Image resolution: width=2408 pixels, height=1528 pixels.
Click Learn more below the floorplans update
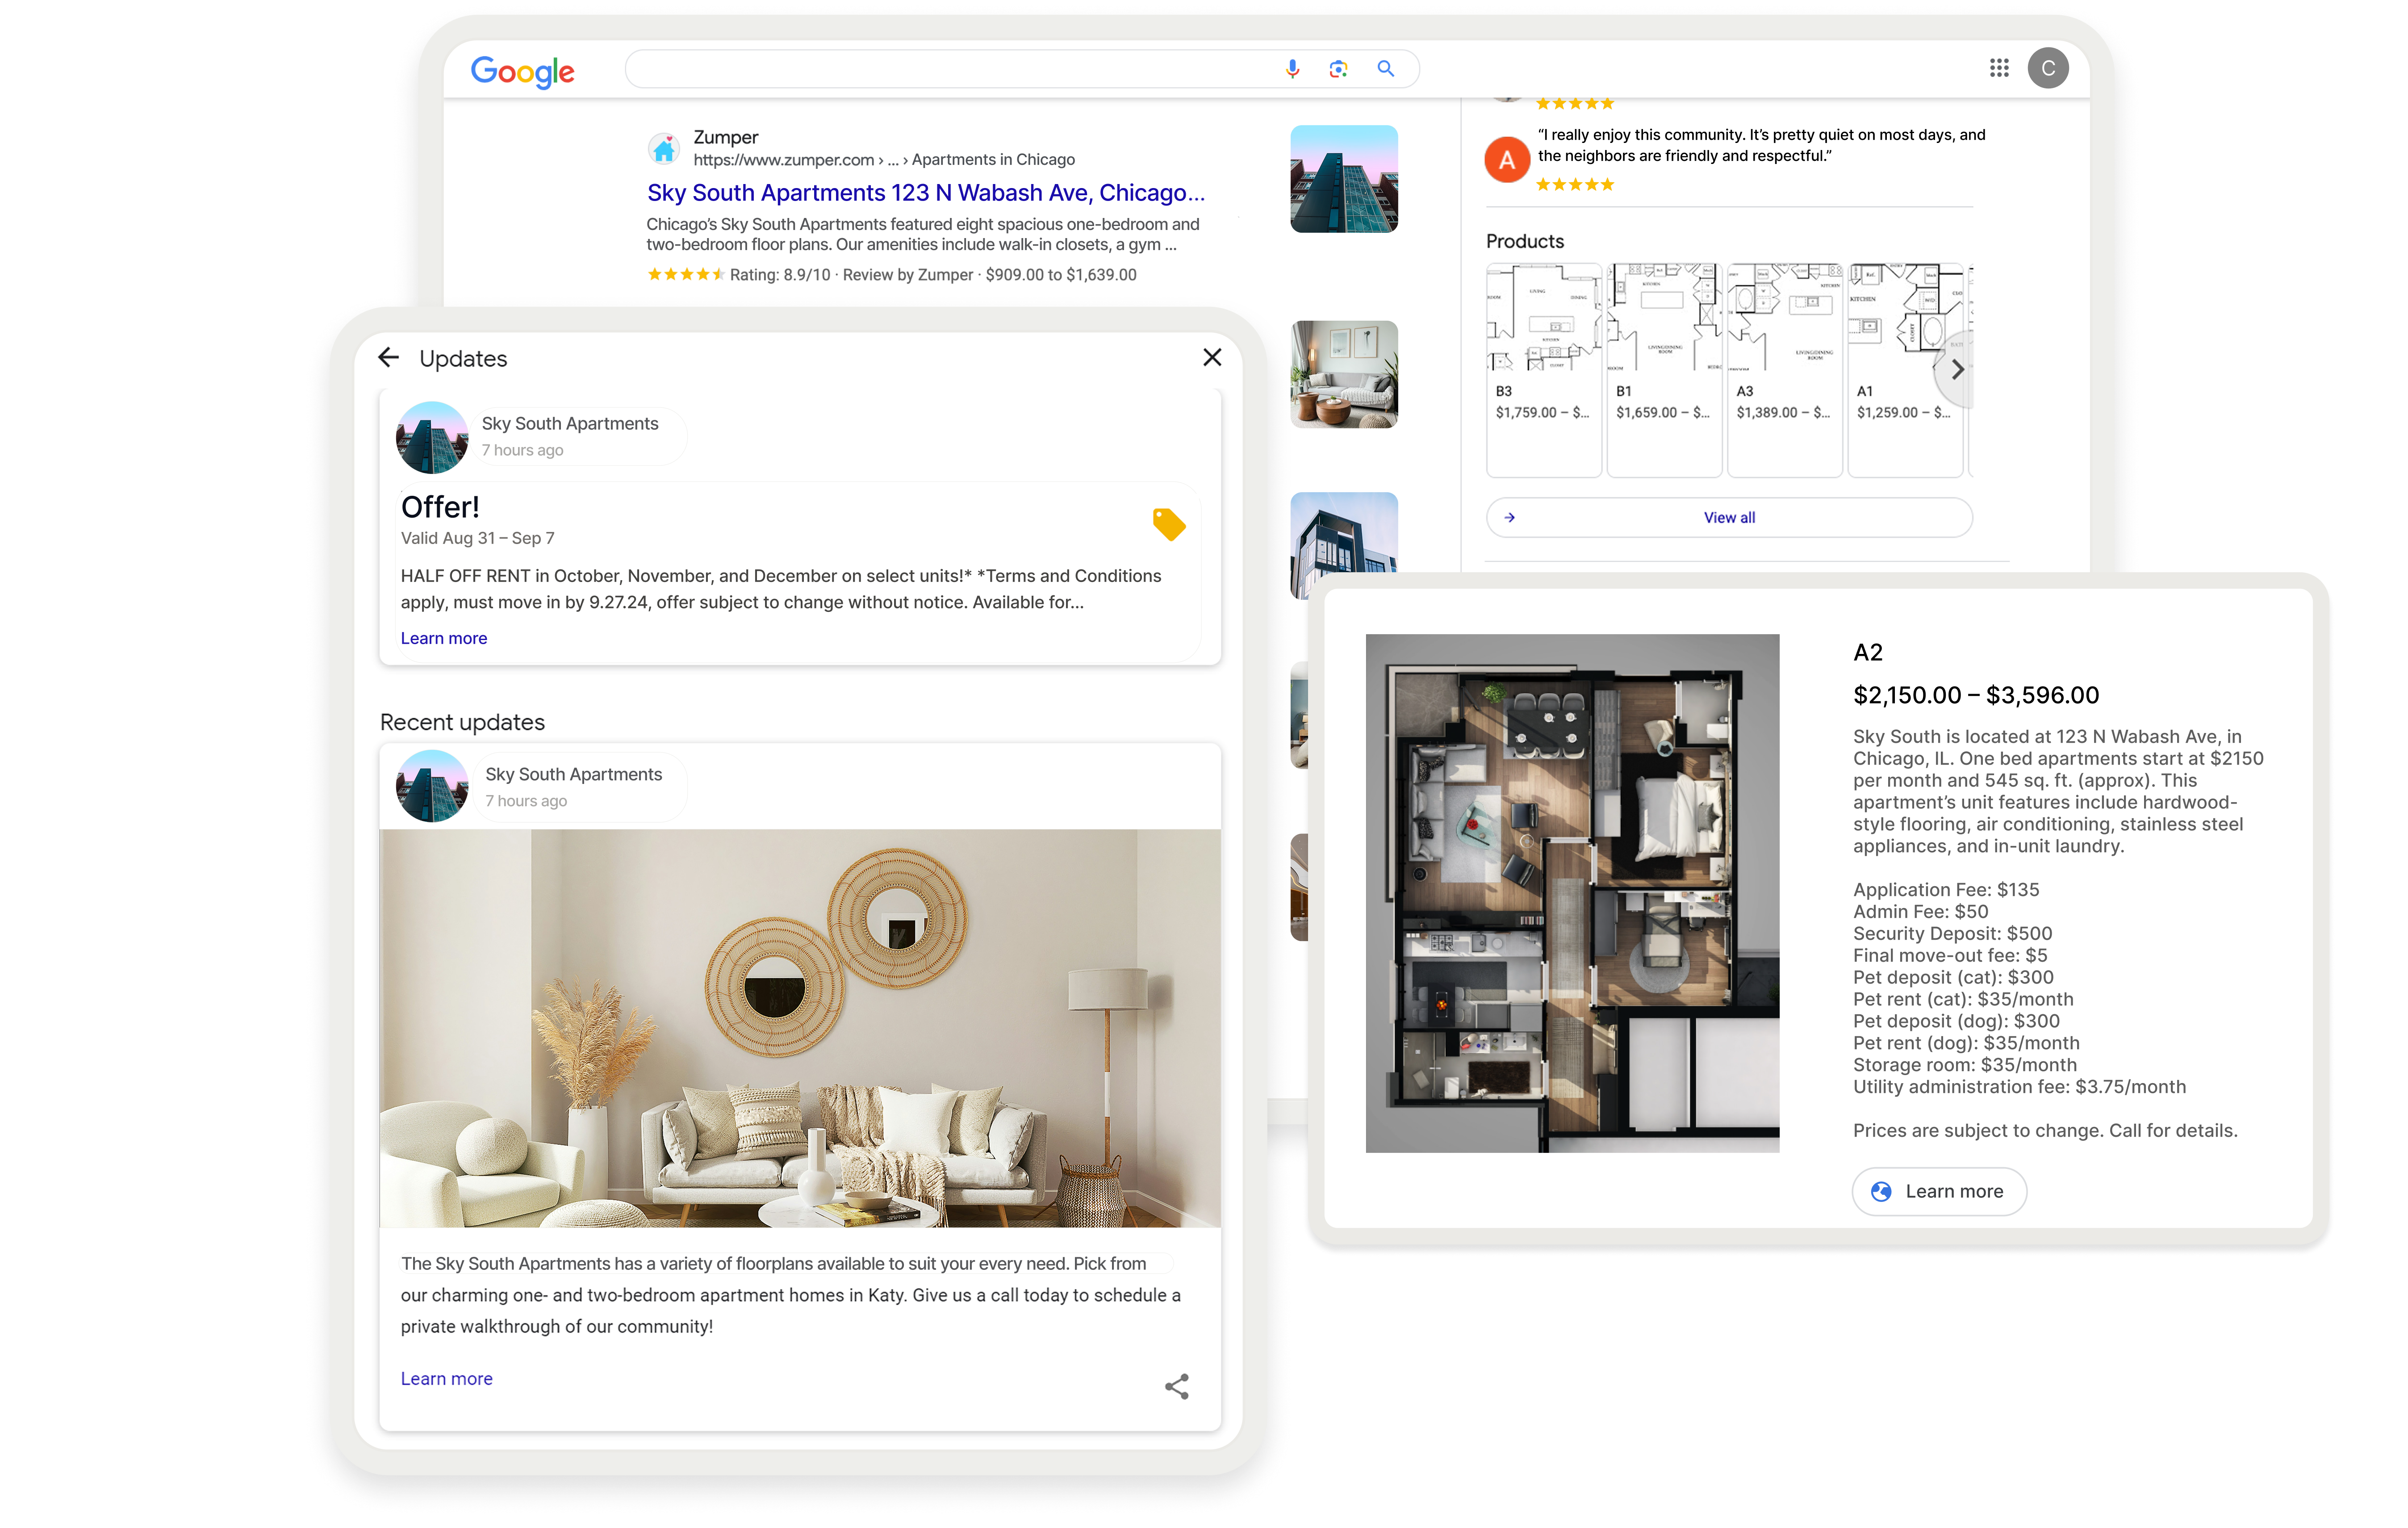point(446,1378)
